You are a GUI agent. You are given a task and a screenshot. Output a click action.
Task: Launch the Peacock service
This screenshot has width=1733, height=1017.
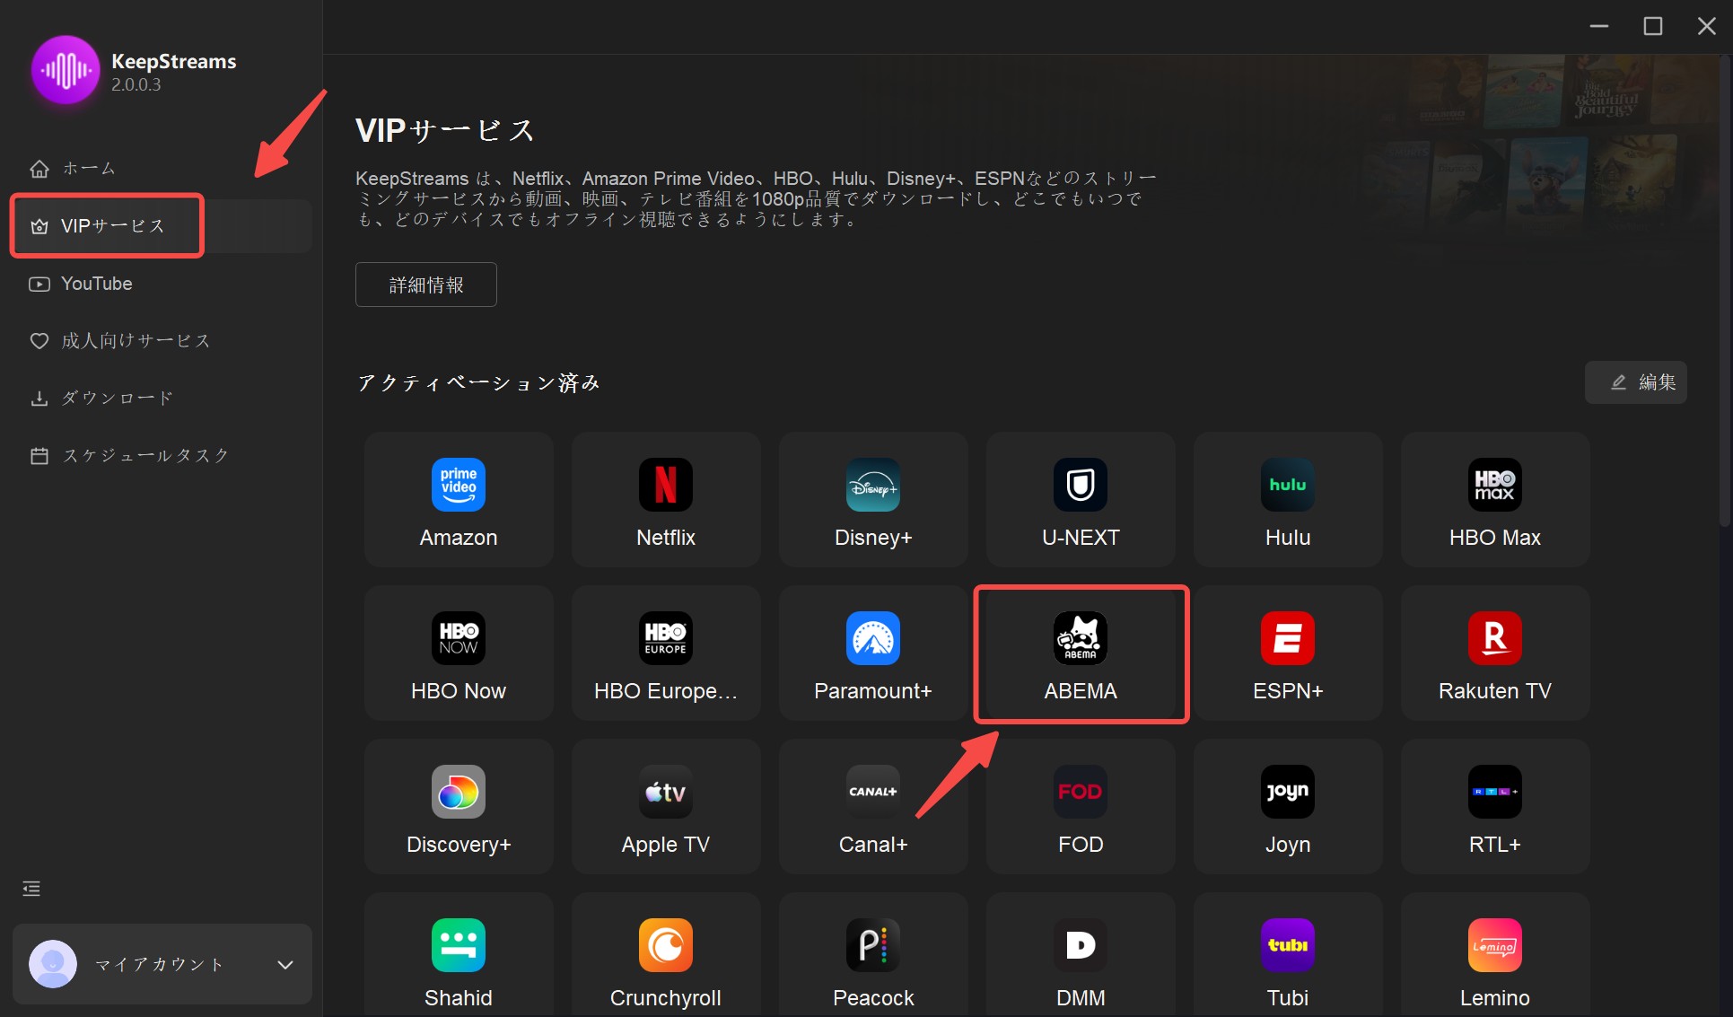[x=873, y=955]
